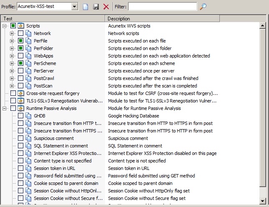Click the PostScan scripts file icon

[28, 86]
